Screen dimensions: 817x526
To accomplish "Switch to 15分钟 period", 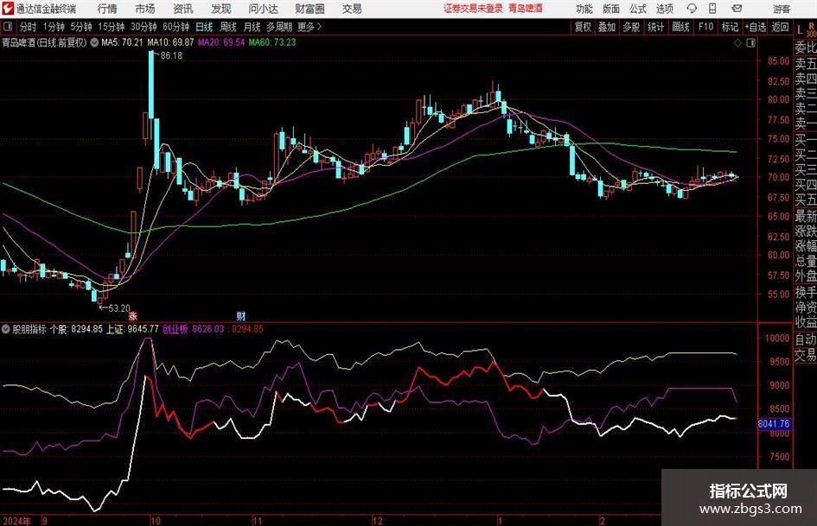I will 112,27.
